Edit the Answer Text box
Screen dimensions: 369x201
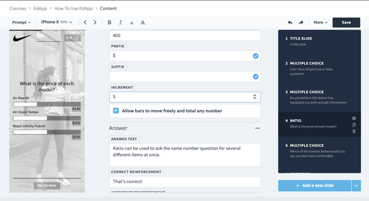185,155
